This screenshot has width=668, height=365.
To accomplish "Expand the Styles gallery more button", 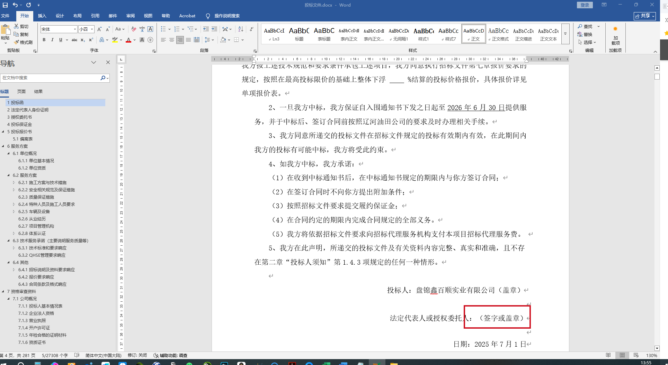I will click(x=565, y=34).
